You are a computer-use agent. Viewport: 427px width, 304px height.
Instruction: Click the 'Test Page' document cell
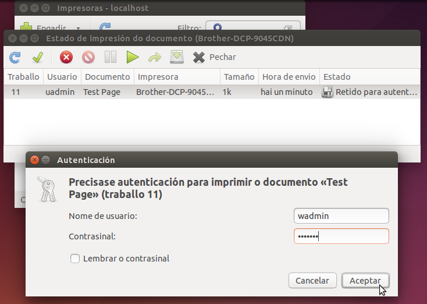[102, 92]
